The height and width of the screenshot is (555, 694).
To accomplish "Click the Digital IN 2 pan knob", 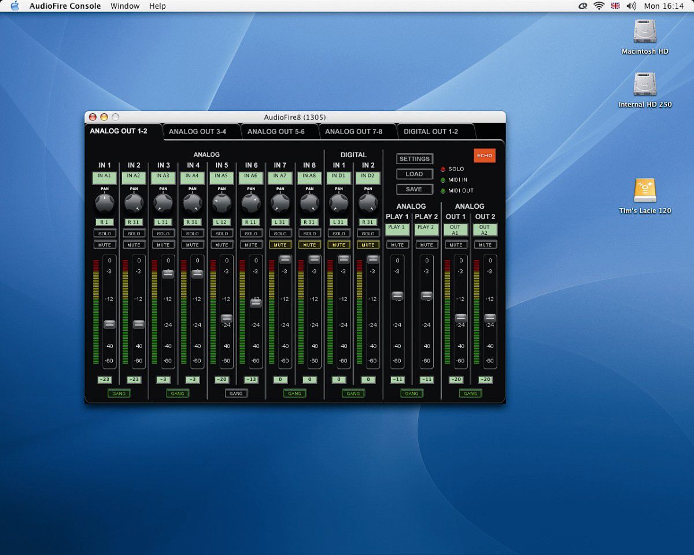I will pyautogui.click(x=368, y=203).
